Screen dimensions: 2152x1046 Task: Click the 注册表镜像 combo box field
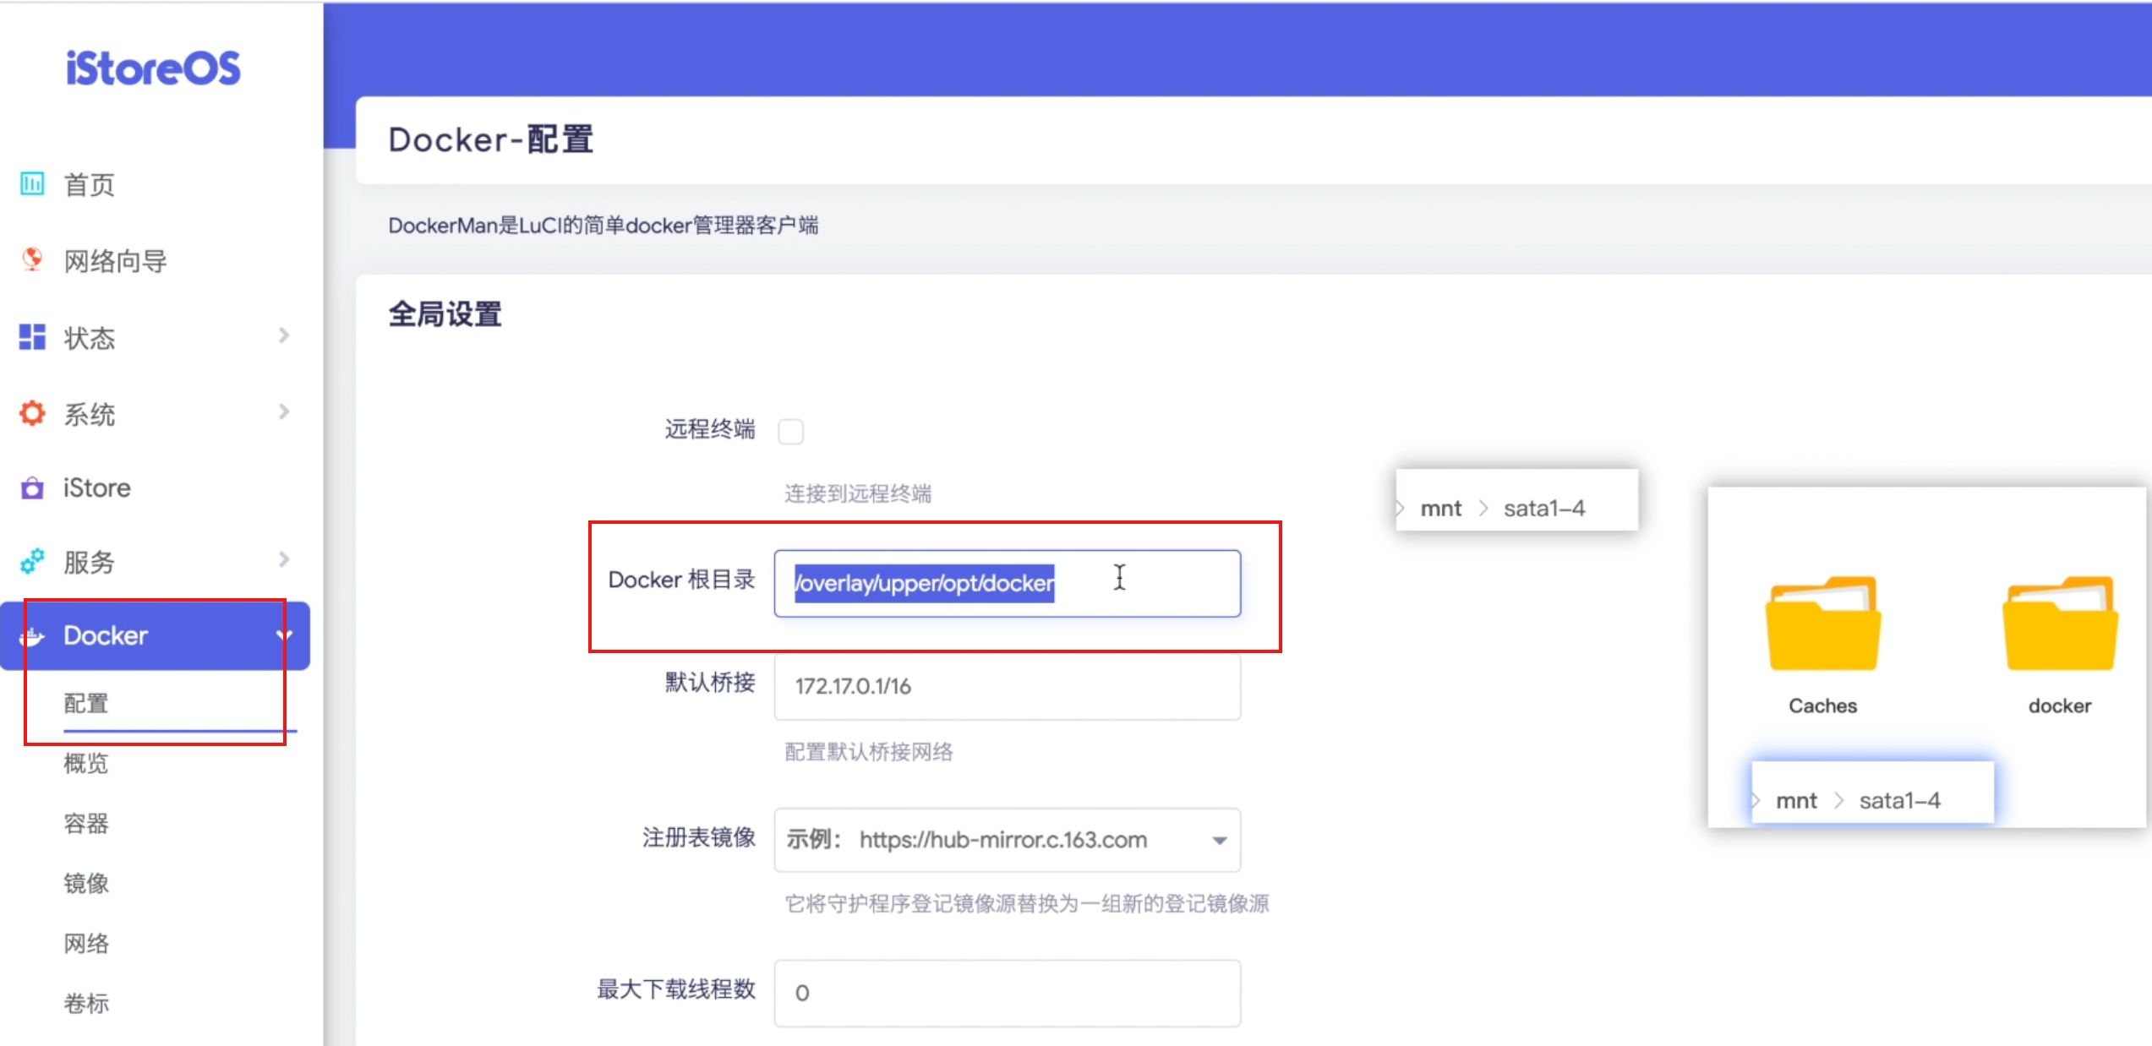tap(1008, 840)
